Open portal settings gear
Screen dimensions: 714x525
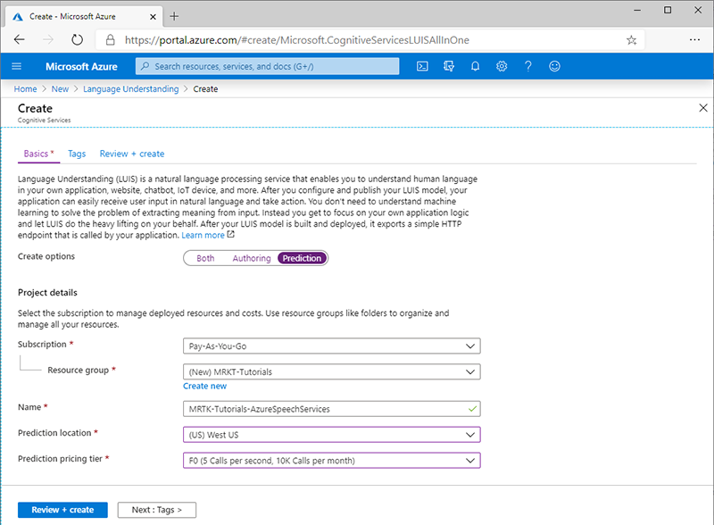[502, 66]
